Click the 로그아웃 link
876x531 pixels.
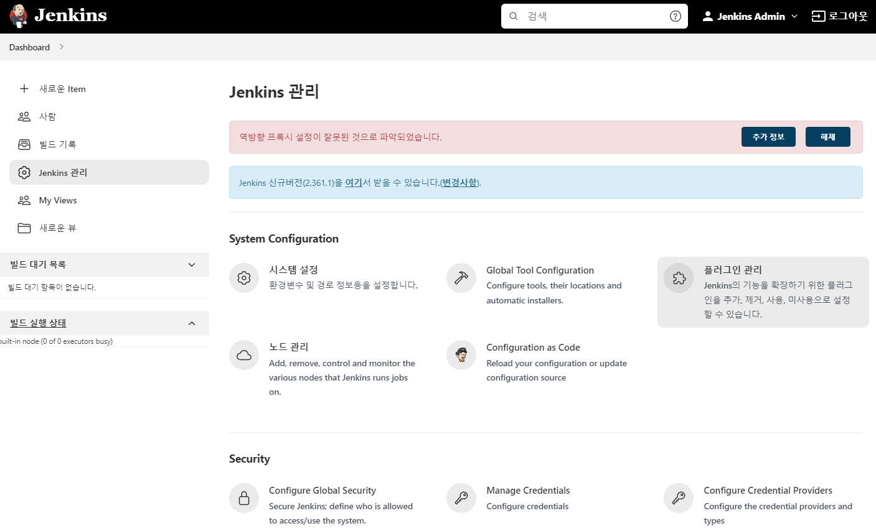point(840,16)
